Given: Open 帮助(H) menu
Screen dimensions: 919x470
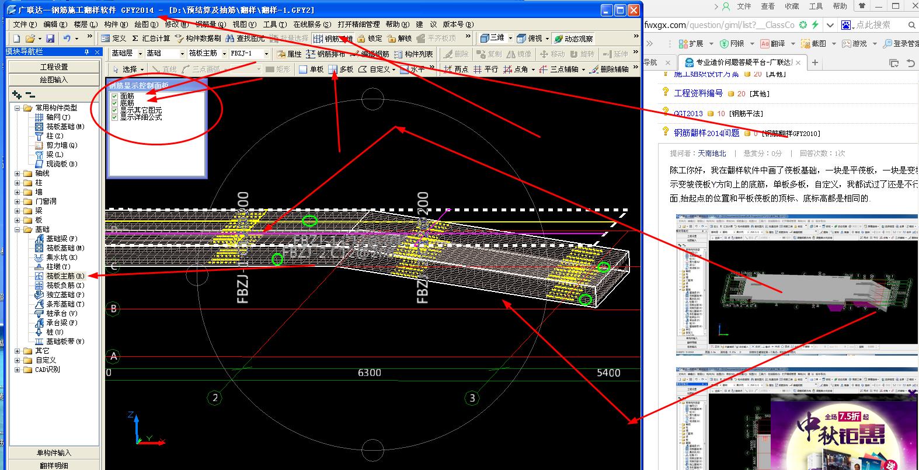Looking at the screenshot, I should [x=397, y=25].
